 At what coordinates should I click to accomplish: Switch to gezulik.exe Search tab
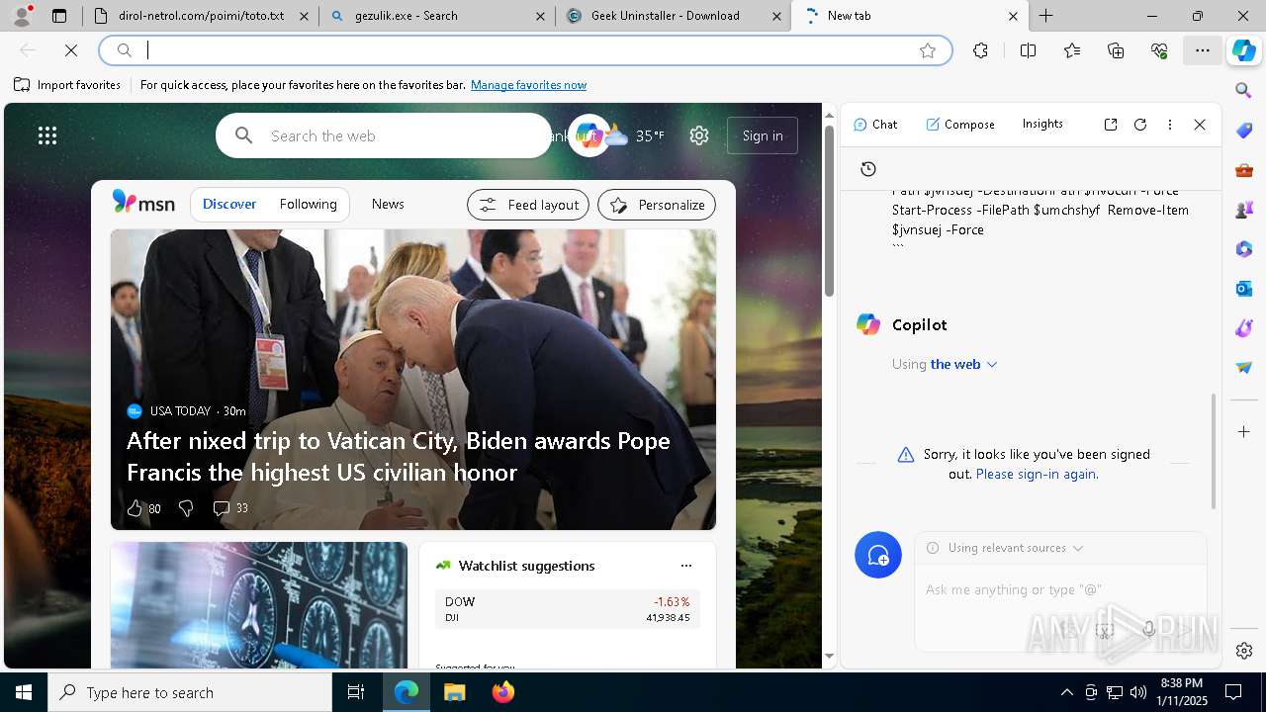pyautogui.click(x=438, y=16)
